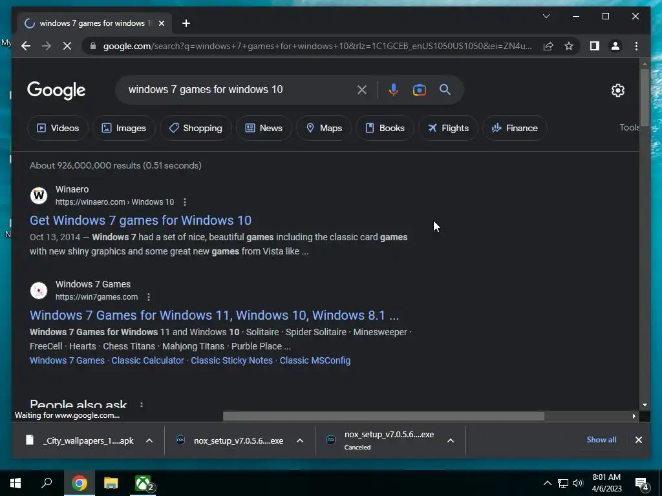Image resolution: width=662 pixels, height=496 pixels.
Task: Filter results by Shopping
Action: (x=195, y=128)
